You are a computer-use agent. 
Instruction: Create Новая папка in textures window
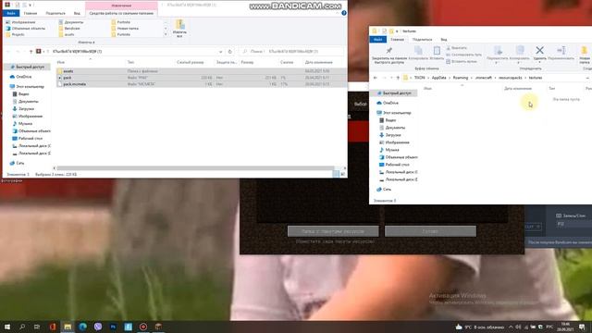pos(585,55)
